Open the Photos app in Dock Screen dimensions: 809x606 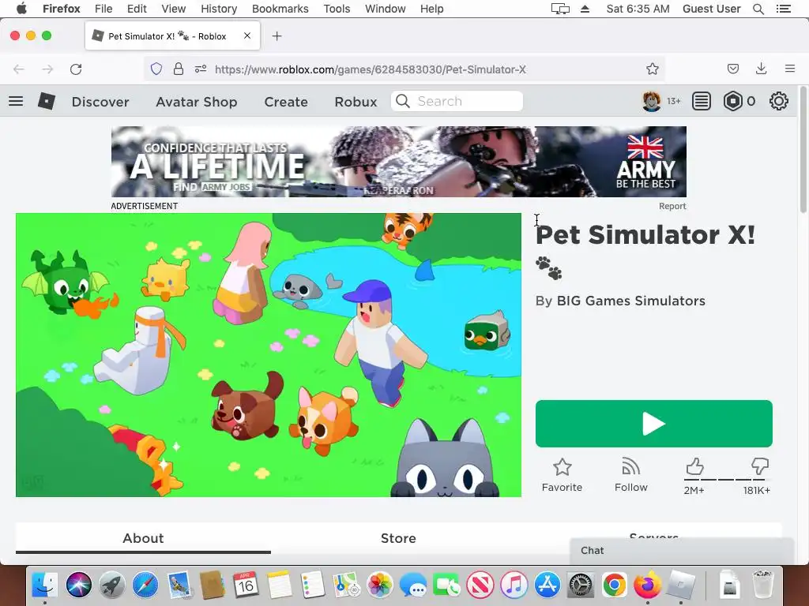380,585
